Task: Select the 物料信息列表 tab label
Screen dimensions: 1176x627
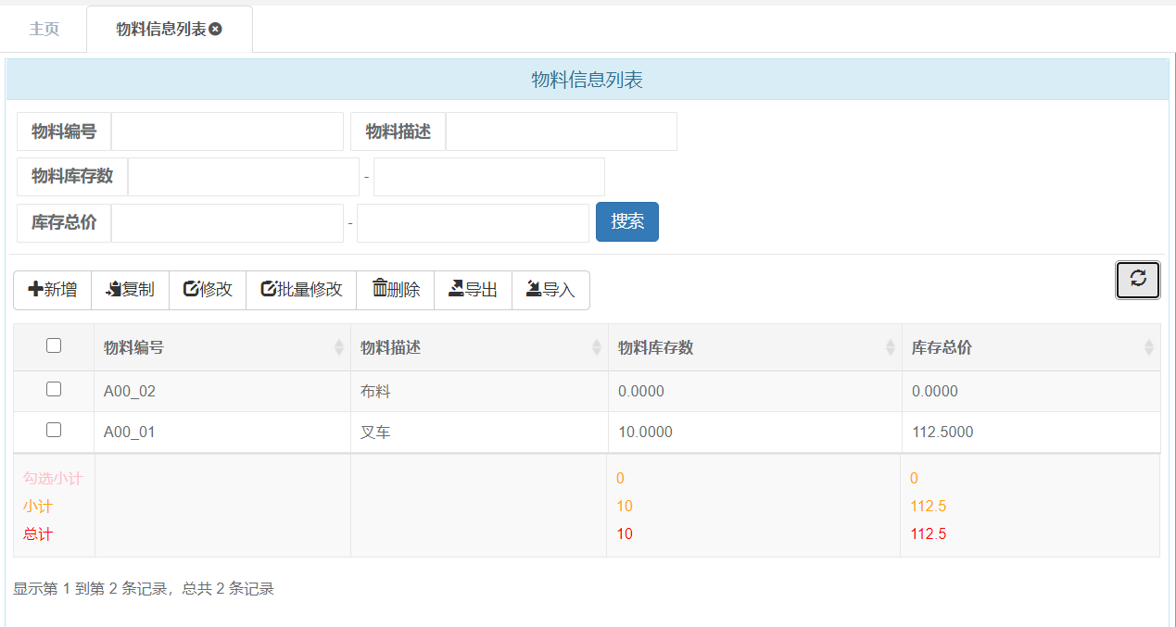Action: (161, 29)
